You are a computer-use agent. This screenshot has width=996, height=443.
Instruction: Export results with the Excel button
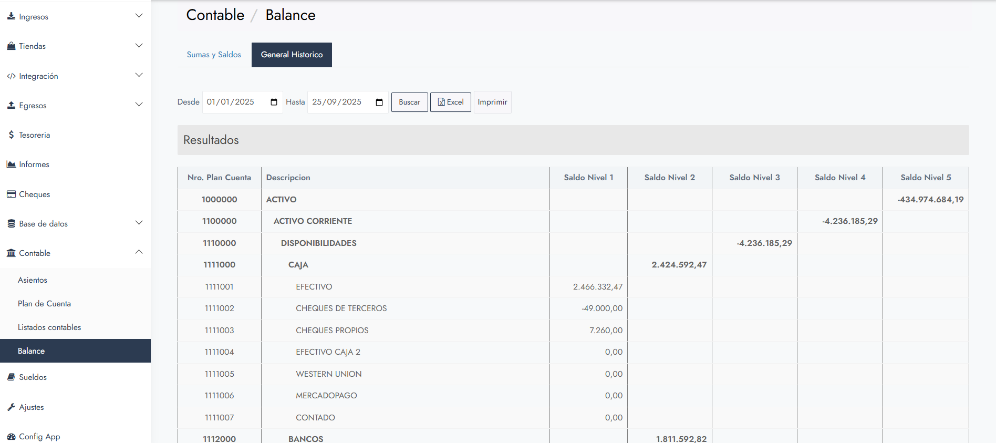point(450,102)
